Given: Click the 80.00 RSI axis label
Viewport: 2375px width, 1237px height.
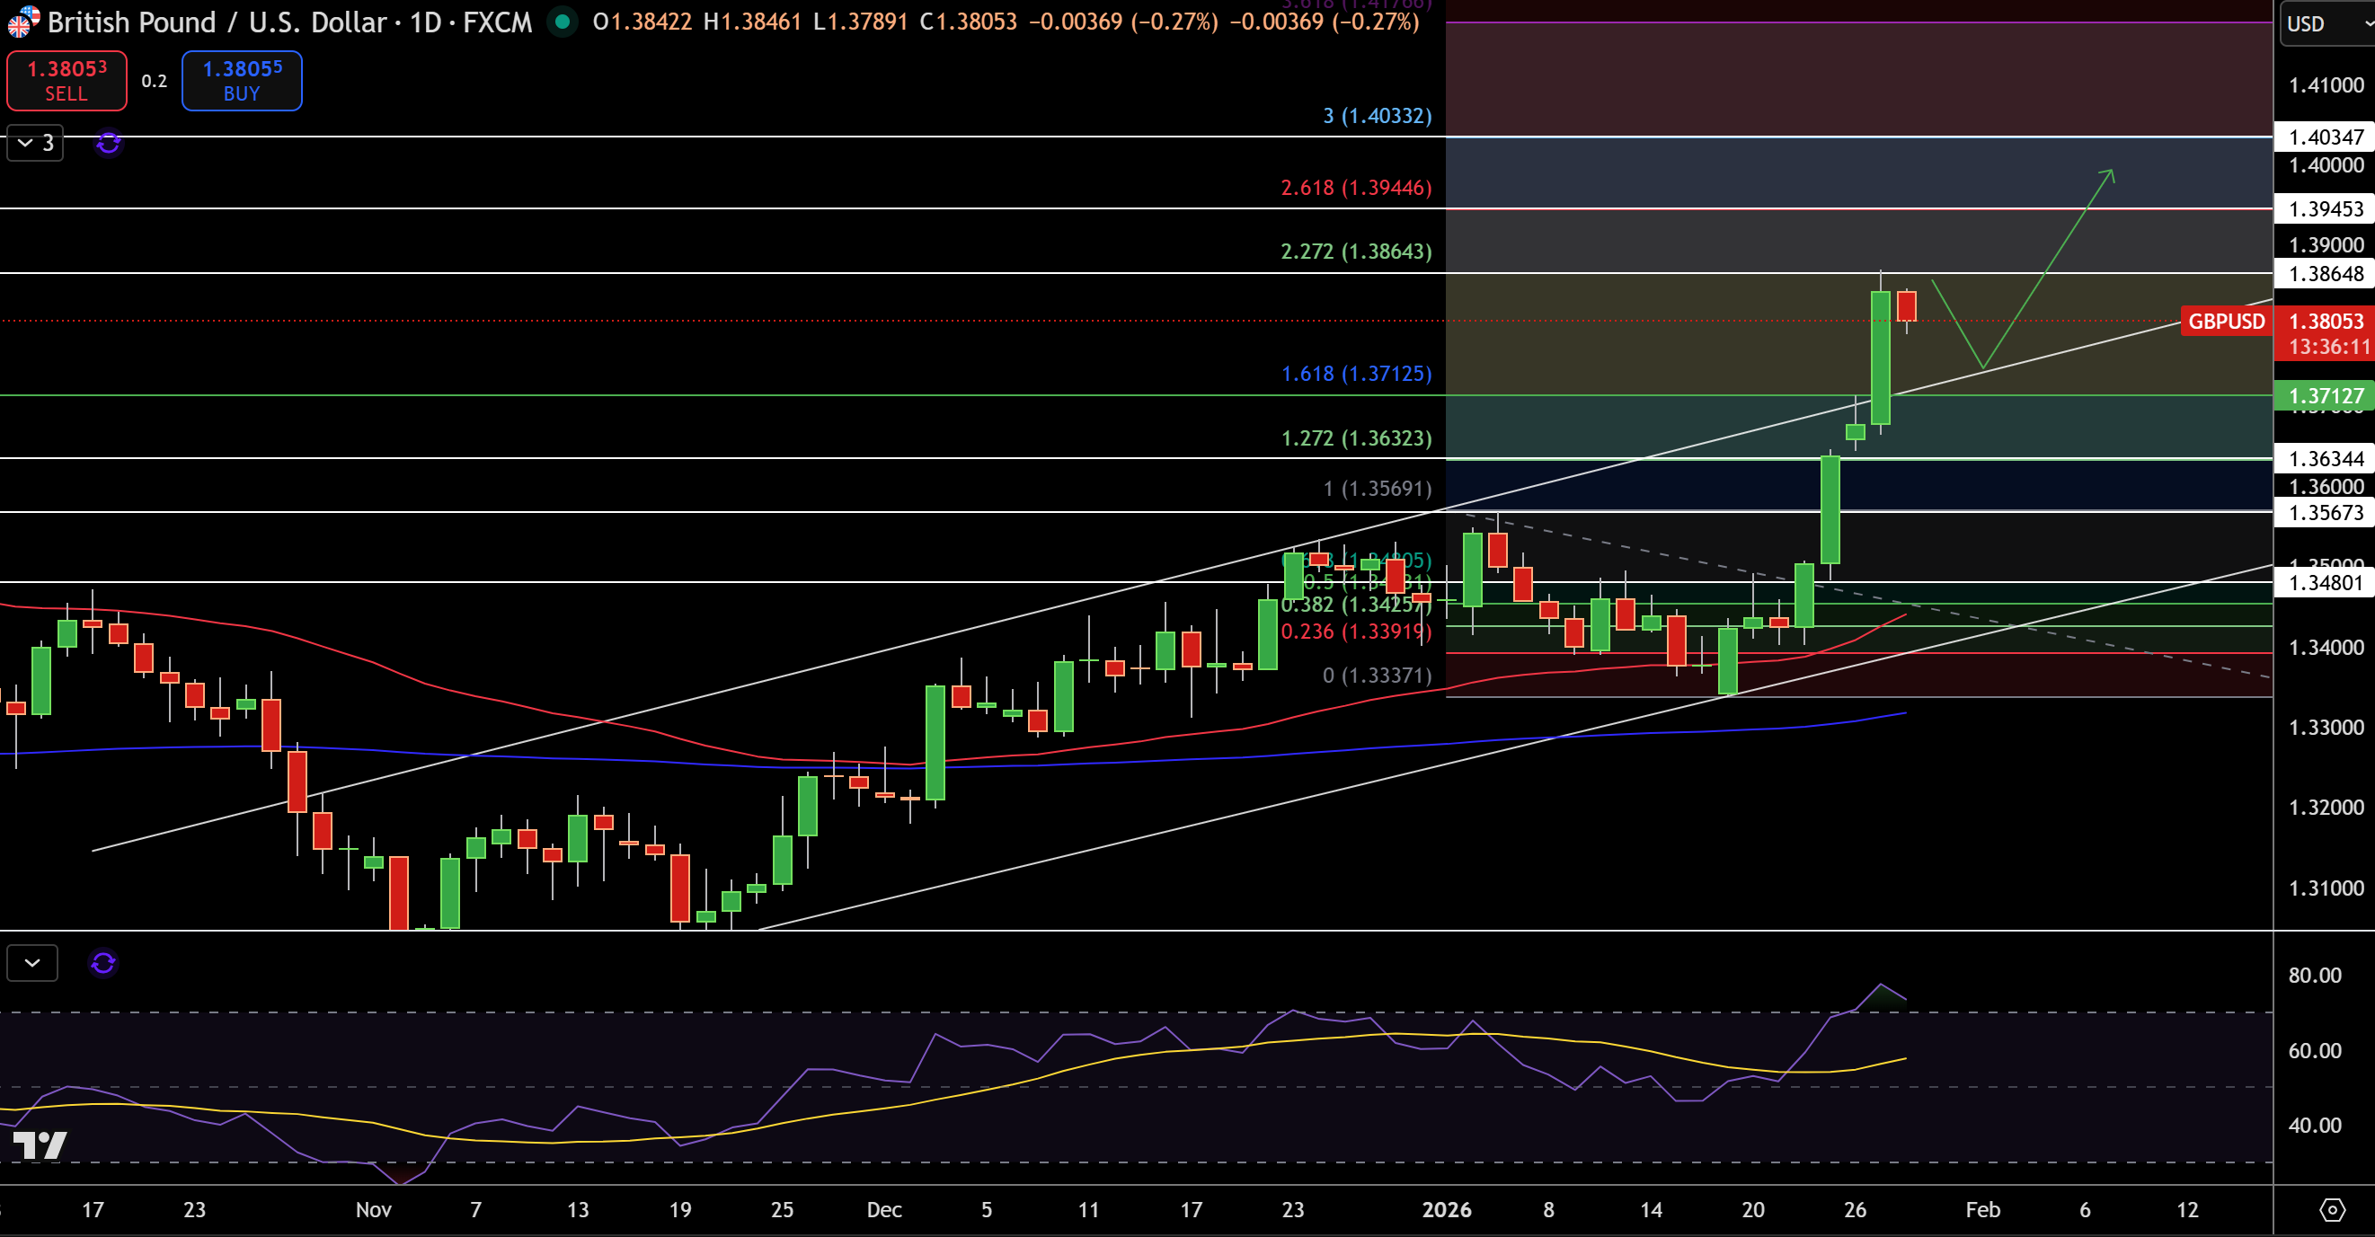Looking at the screenshot, I should pyautogui.click(x=2314, y=976).
